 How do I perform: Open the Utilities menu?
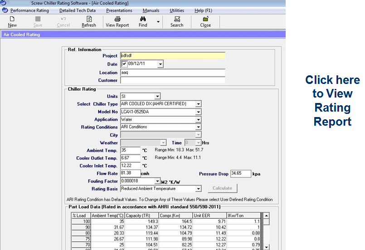pos(177,10)
